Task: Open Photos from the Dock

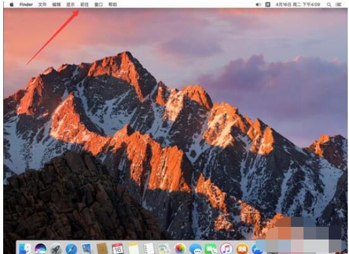Action: click(x=180, y=249)
